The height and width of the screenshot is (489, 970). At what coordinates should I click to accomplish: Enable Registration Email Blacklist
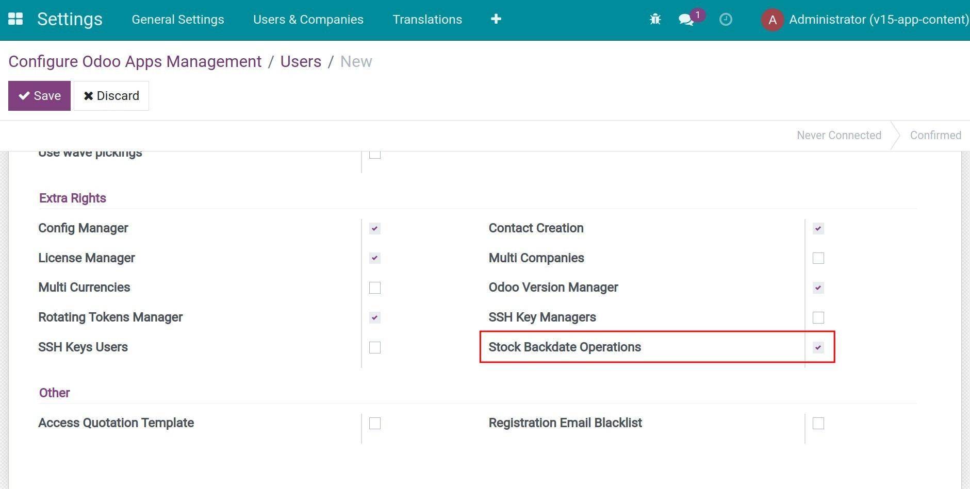point(818,423)
